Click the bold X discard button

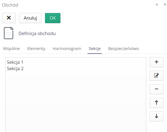(9, 18)
